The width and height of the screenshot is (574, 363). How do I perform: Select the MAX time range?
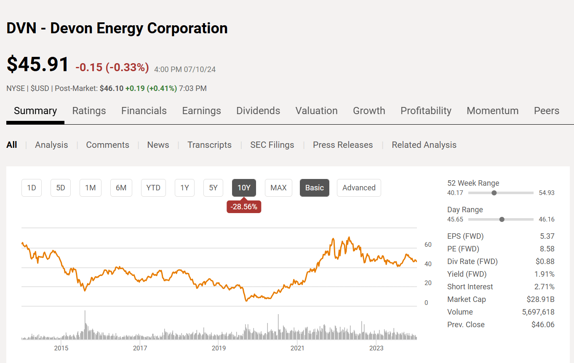(x=278, y=188)
